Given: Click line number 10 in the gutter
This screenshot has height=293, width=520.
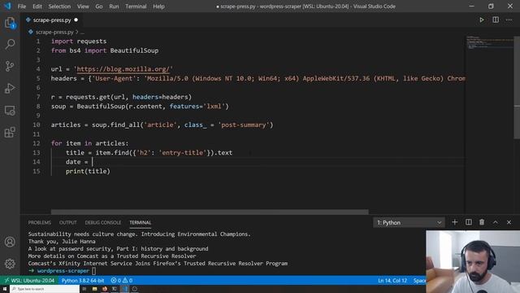Looking at the screenshot, I should tap(37, 125).
